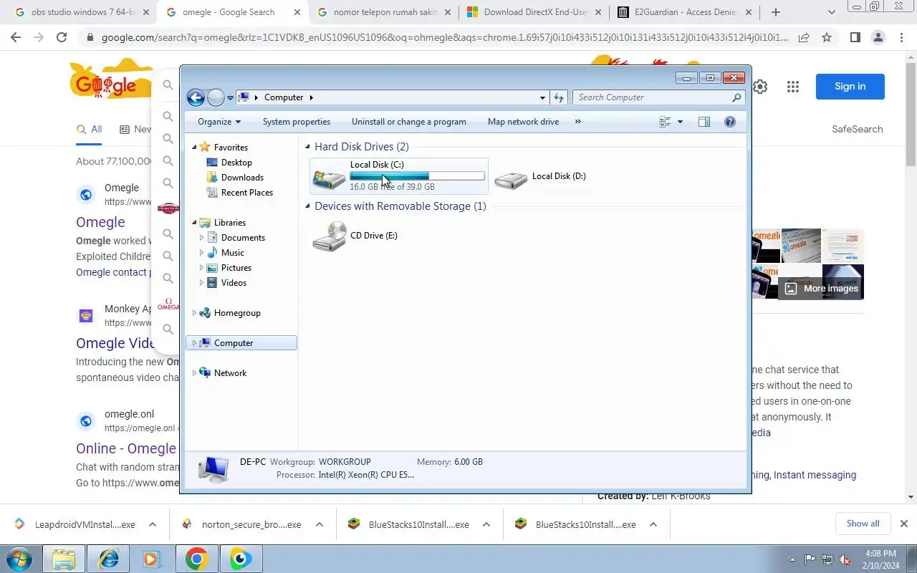Open options for norton_secure_bro download

tap(320, 524)
